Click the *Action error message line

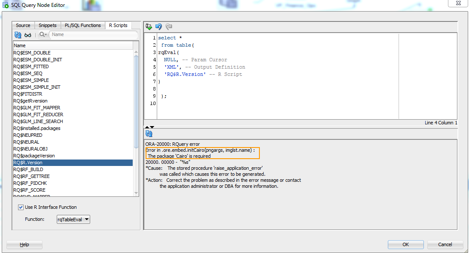coord(223,180)
